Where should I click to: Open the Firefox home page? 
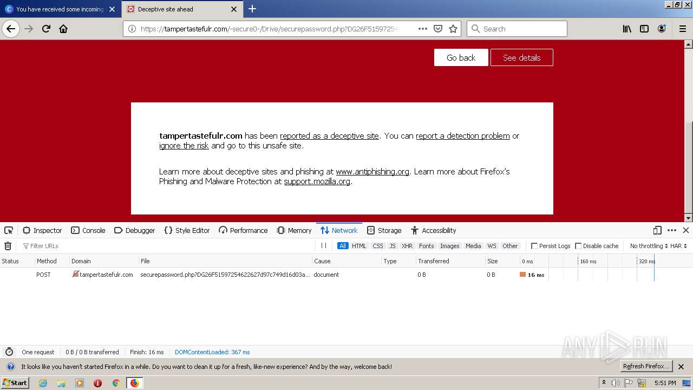[x=63, y=29]
